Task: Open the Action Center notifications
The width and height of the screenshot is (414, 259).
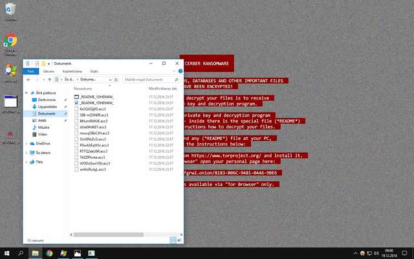Action: click(x=404, y=253)
